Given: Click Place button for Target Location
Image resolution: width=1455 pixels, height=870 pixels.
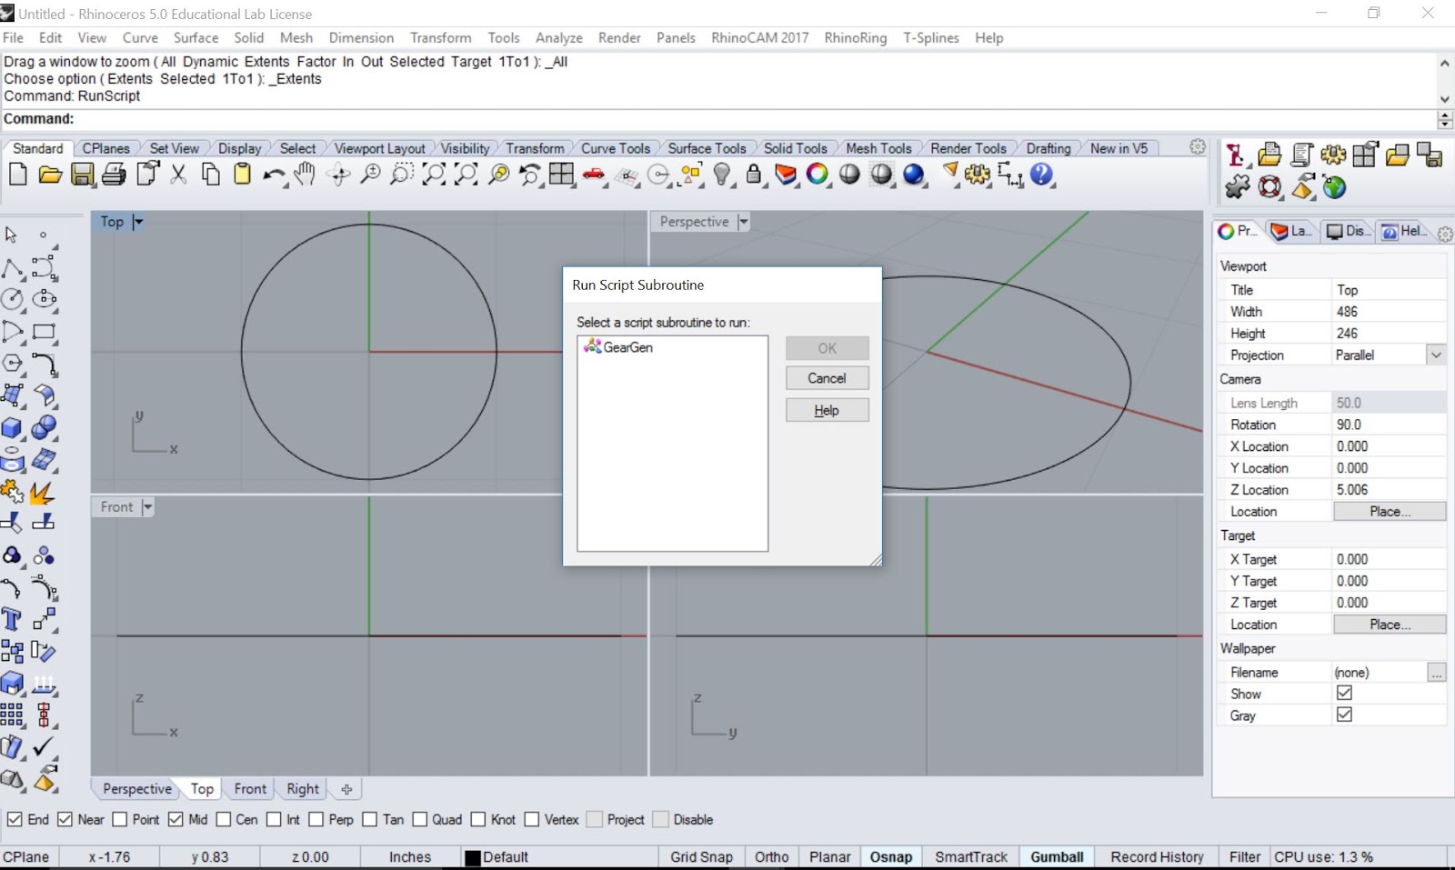Looking at the screenshot, I should point(1390,625).
